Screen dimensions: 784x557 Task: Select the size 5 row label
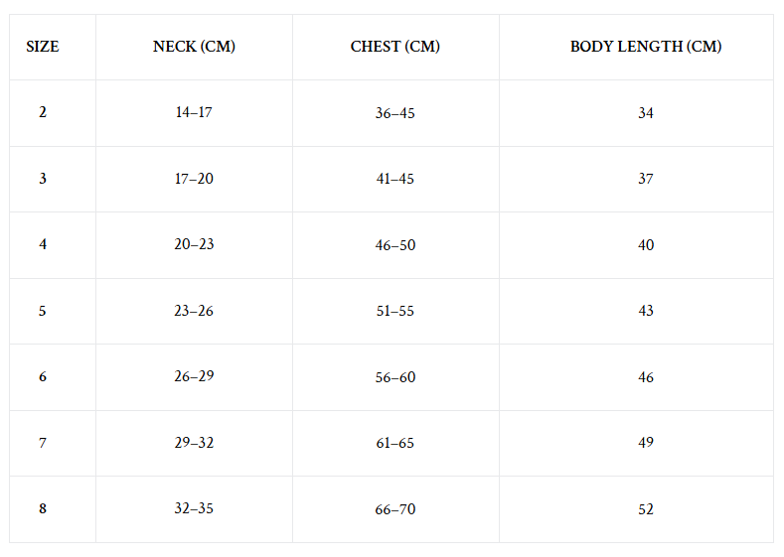[43, 311]
